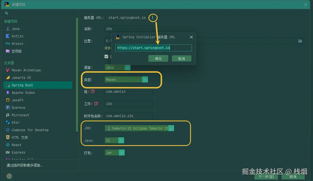The width and height of the screenshot is (313, 181).
Task: Open the 打包 Jar dropdown
Action: [x=115, y=152]
